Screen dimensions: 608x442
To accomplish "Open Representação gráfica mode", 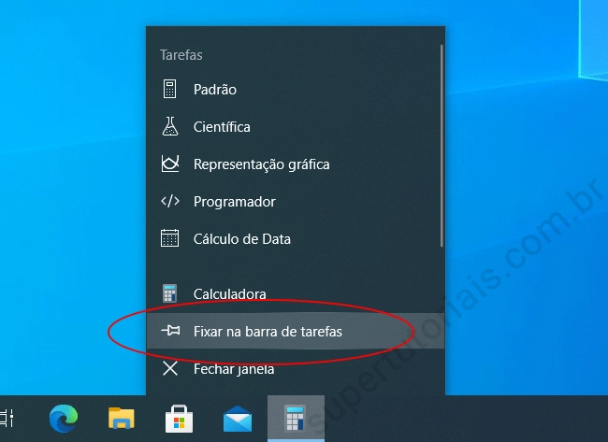I will coord(295,164).
